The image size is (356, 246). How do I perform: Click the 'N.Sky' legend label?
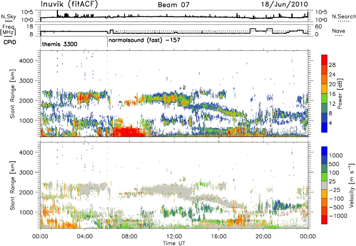tap(8, 16)
